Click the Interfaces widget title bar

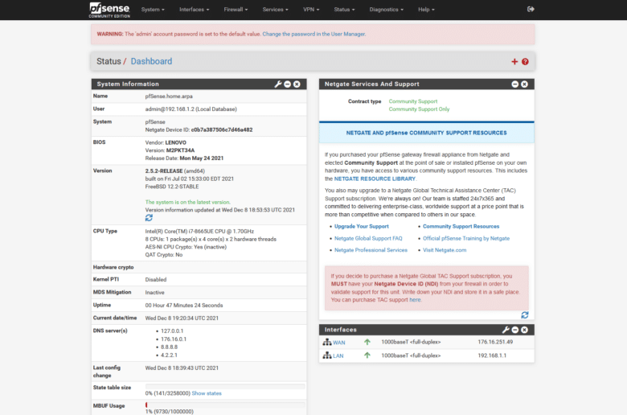pos(426,330)
